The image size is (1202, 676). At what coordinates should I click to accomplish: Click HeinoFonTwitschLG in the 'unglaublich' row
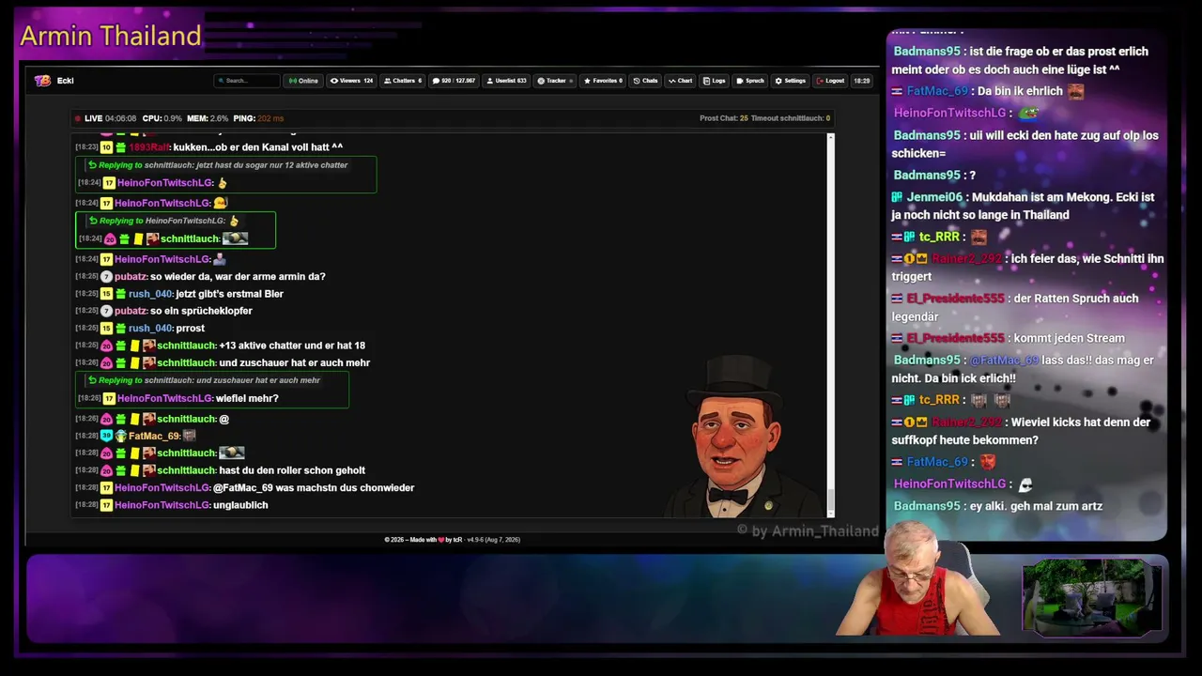pyautogui.click(x=162, y=505)
